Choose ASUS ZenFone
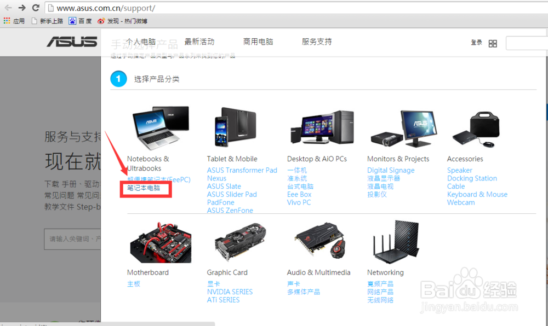Viewport: 548px width, 326px height. pyautogui.click(x=230, y=210)
